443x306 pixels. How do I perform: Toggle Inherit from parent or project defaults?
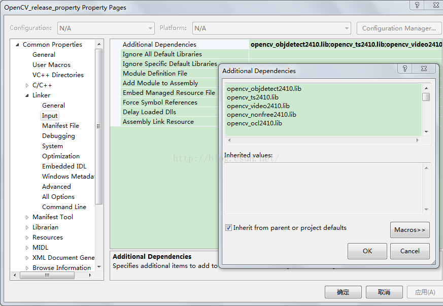click(x=228, y=228)
